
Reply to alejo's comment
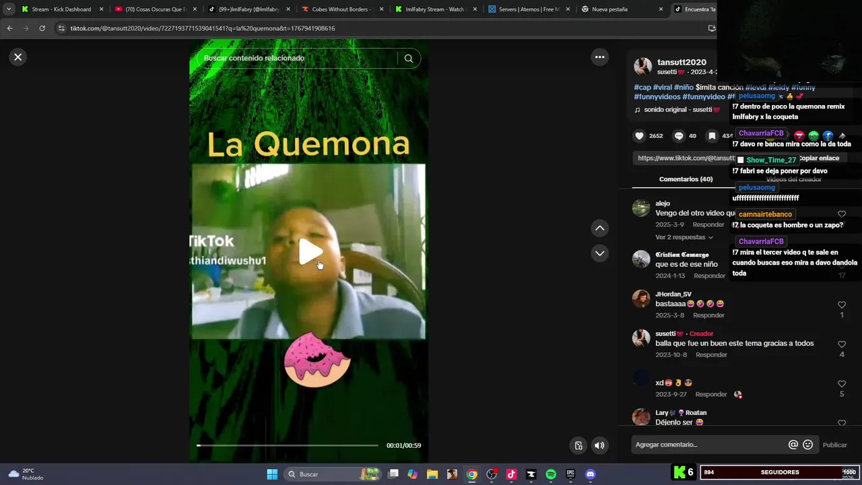[708, 225]
